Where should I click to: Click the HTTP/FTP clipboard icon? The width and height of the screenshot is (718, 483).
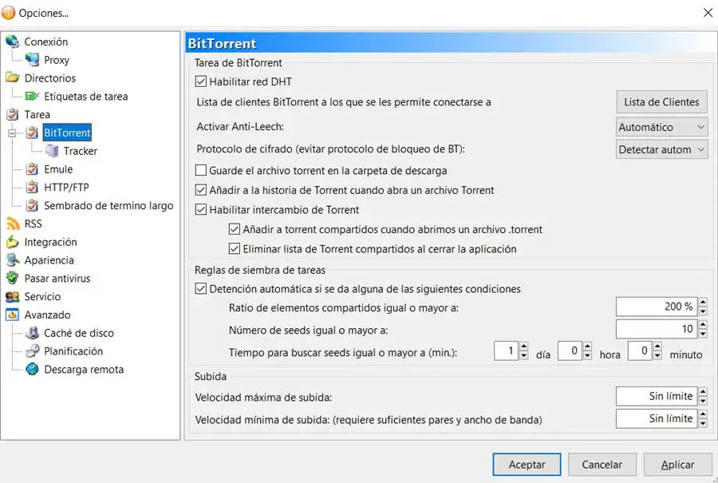pos(32,188)
